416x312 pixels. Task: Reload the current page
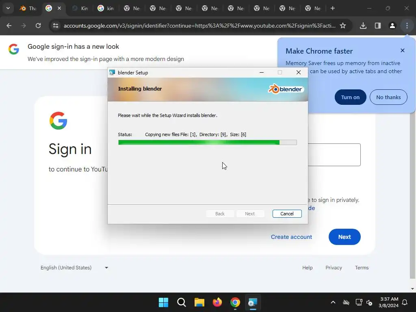[38, 26]
